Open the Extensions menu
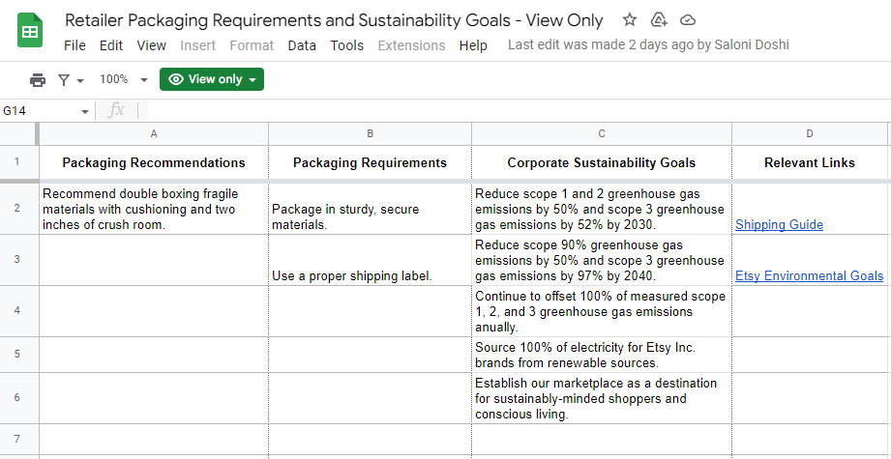The image size is (891, 459). pos(411,45)
